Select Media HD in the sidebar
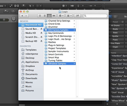The width and height of the screenshot is (127, 106). (x=31, y=33)
